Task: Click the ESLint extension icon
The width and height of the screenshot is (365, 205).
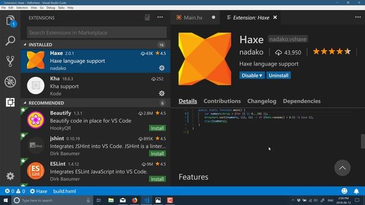Action: pos(35,171)
